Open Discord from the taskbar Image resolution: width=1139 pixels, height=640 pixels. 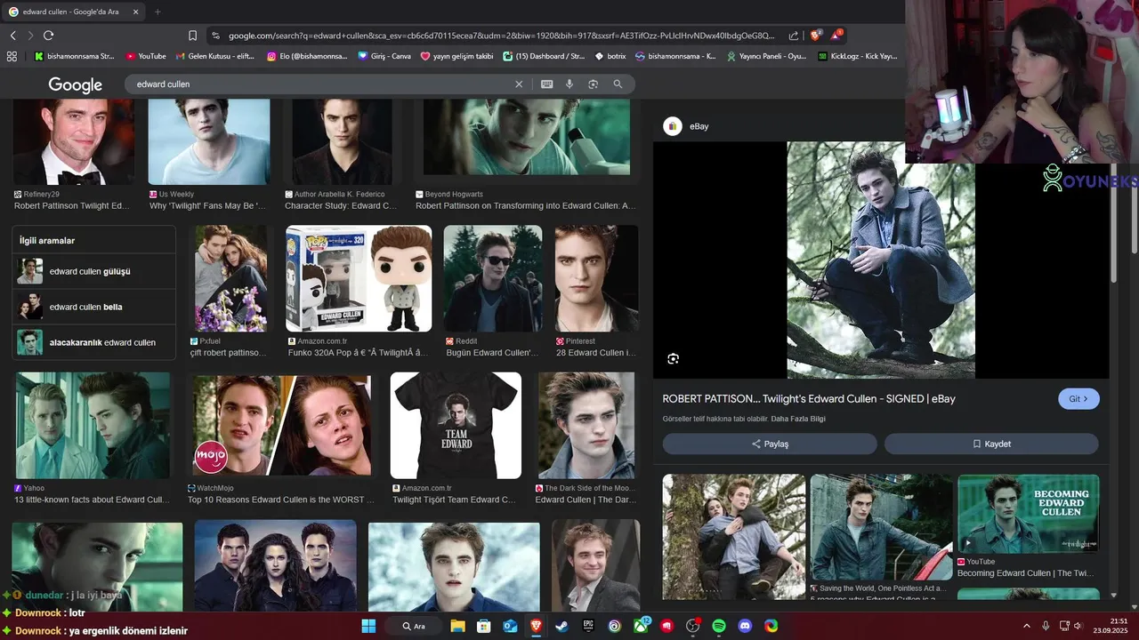tap(745, 626)
